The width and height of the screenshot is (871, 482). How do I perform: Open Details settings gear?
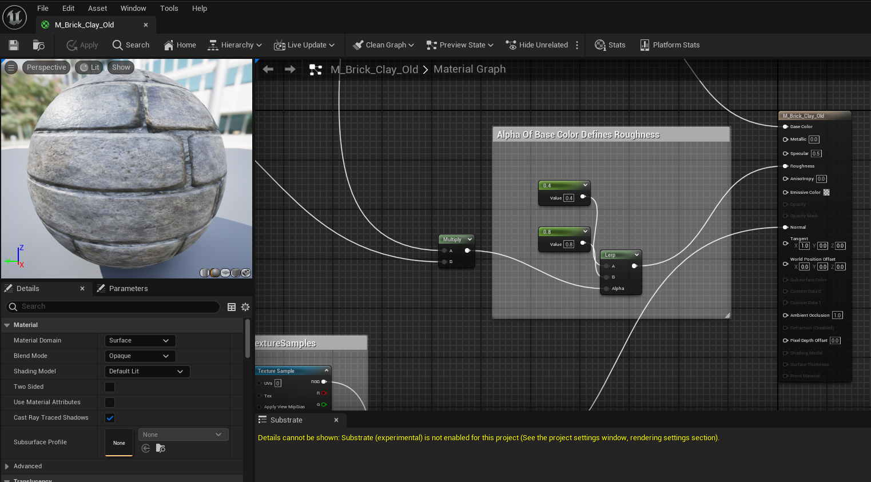pos(245,307)
